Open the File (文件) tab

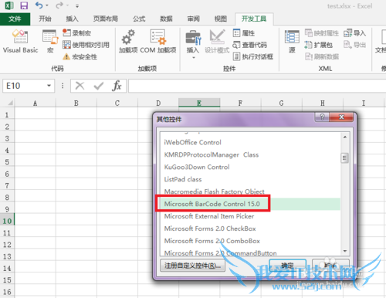point(15,19)
